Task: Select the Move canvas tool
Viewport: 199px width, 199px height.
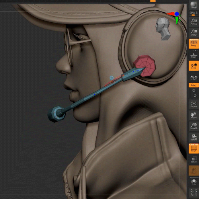Action: [x=194, y=115]
